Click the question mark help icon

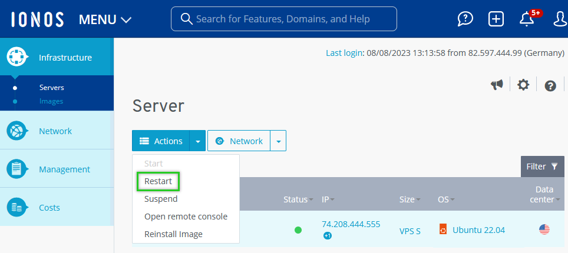[x=550, y=86]
